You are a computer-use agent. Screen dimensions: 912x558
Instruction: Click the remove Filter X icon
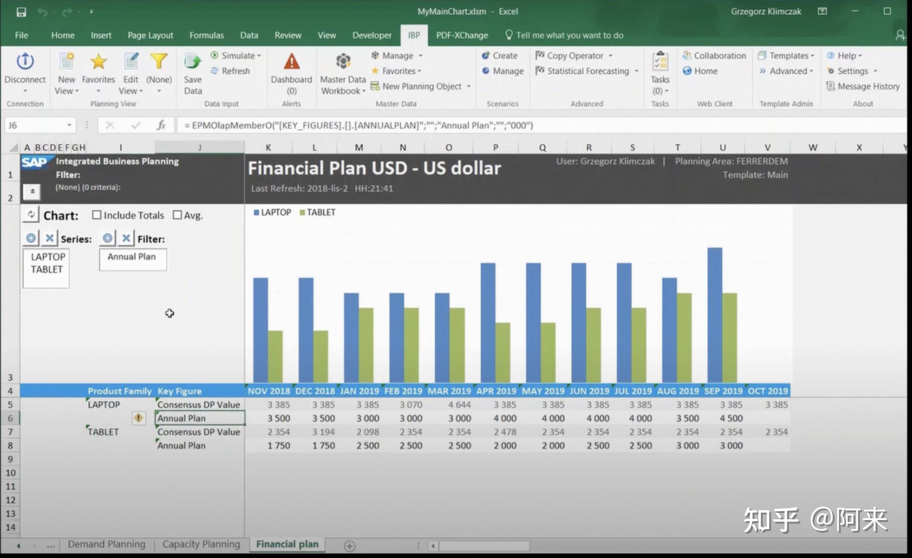[x=126, y=238]
